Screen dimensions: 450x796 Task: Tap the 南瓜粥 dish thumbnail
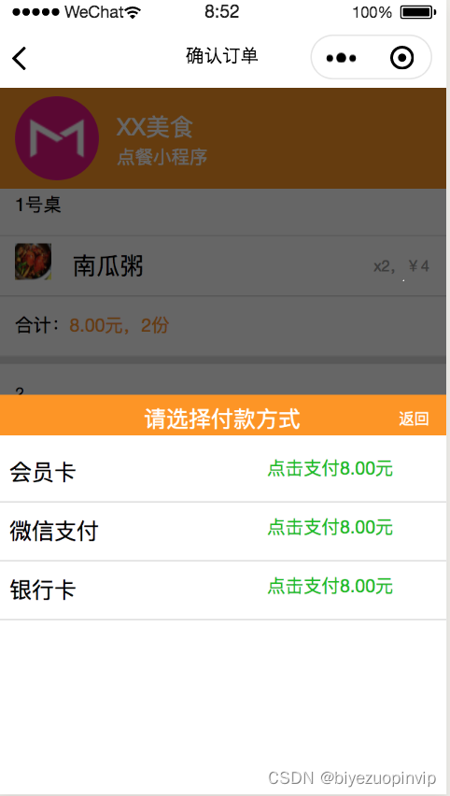[x=33, y=262]
